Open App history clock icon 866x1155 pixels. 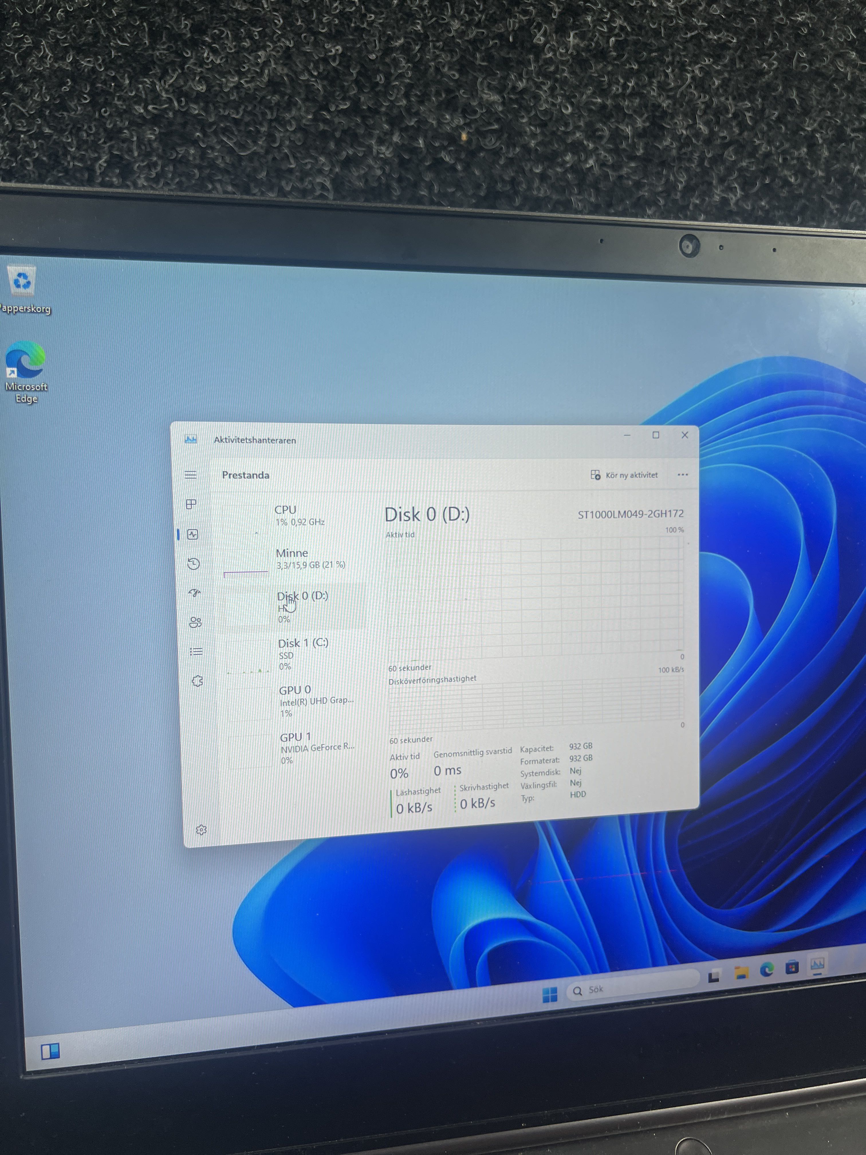pos(194,563)
